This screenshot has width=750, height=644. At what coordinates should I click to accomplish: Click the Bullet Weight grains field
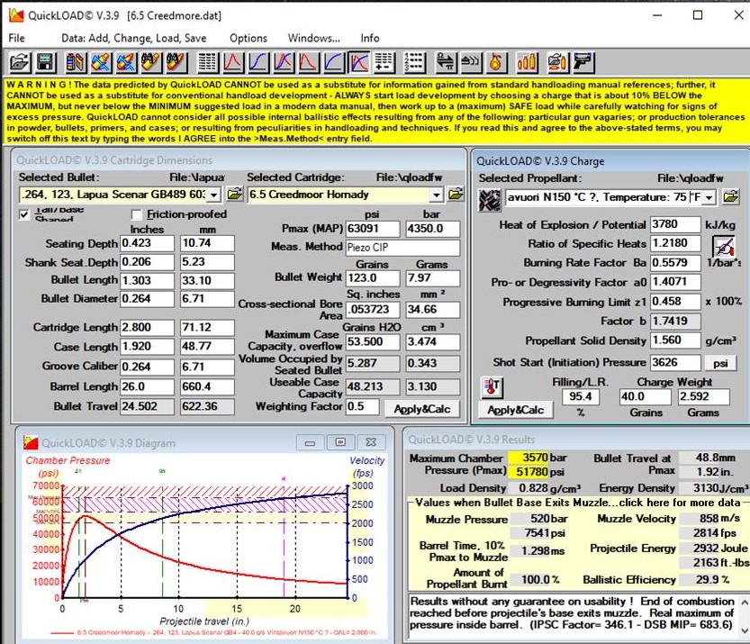(373, 278)
